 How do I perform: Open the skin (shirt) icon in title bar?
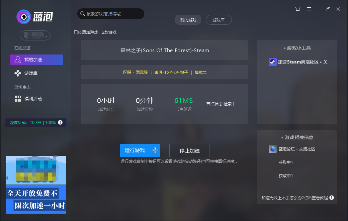297,9
